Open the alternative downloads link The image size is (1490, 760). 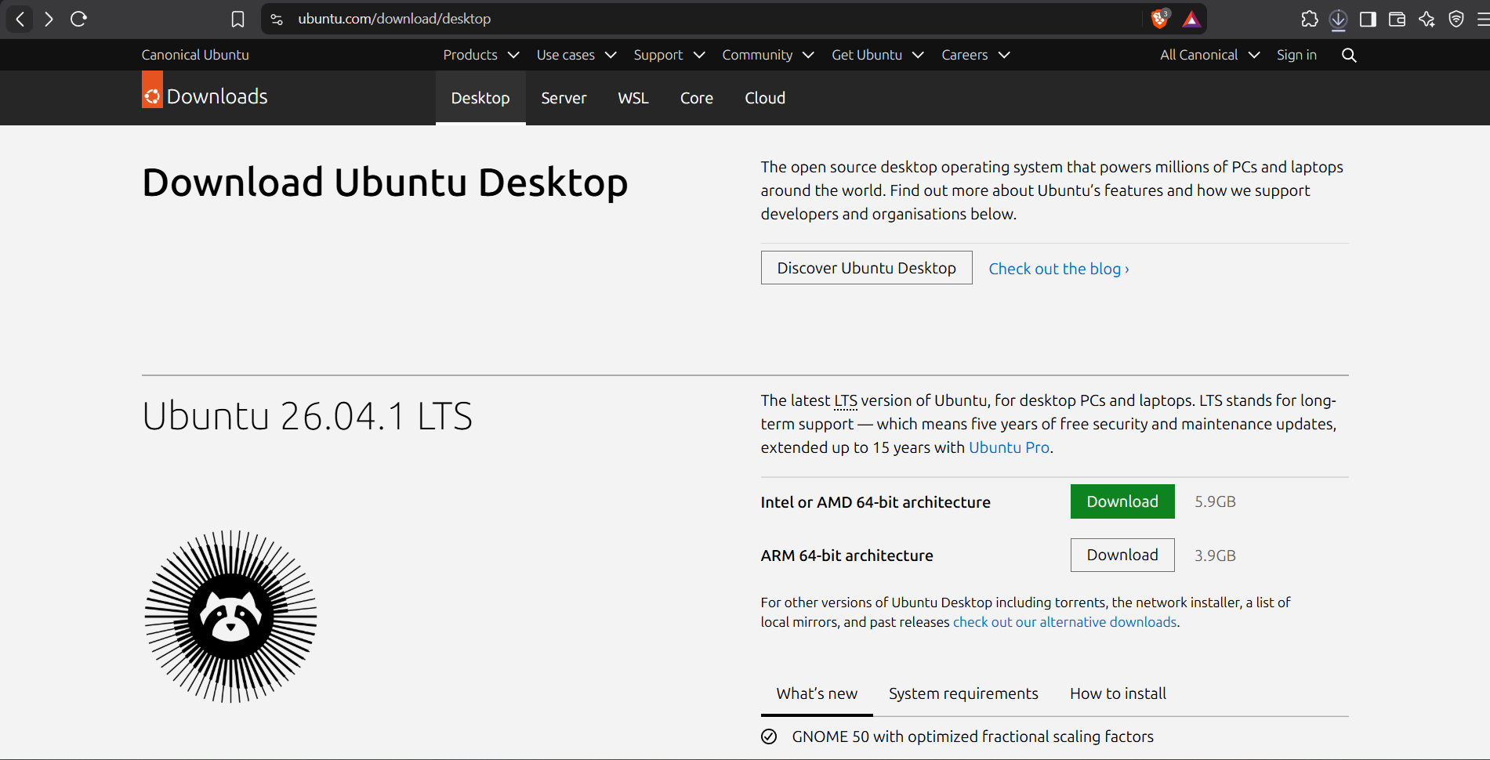1064,622
